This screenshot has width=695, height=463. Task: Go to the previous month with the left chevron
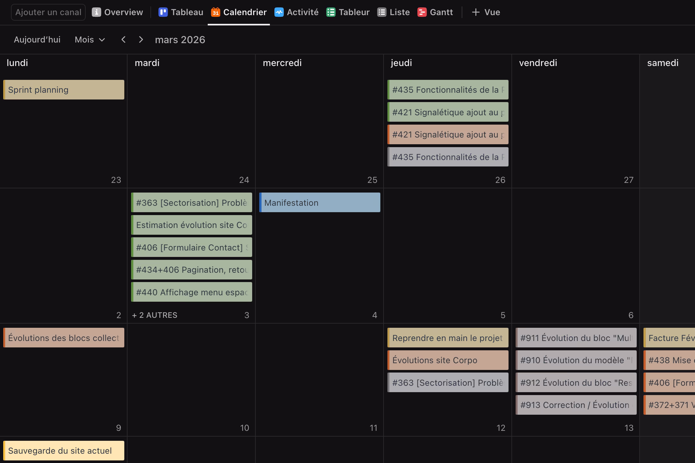[x=123, y=40]
